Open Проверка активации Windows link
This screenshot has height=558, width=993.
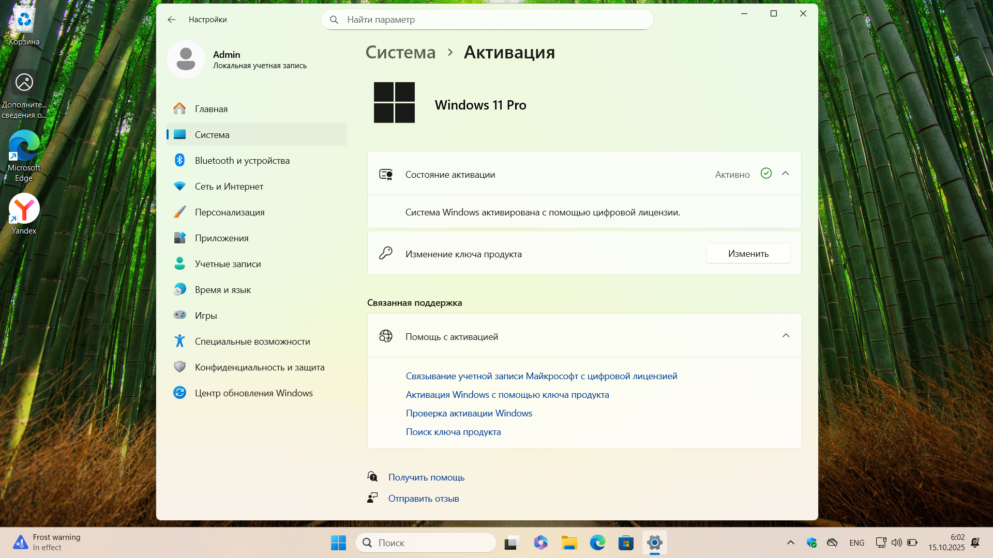point(469,413)
